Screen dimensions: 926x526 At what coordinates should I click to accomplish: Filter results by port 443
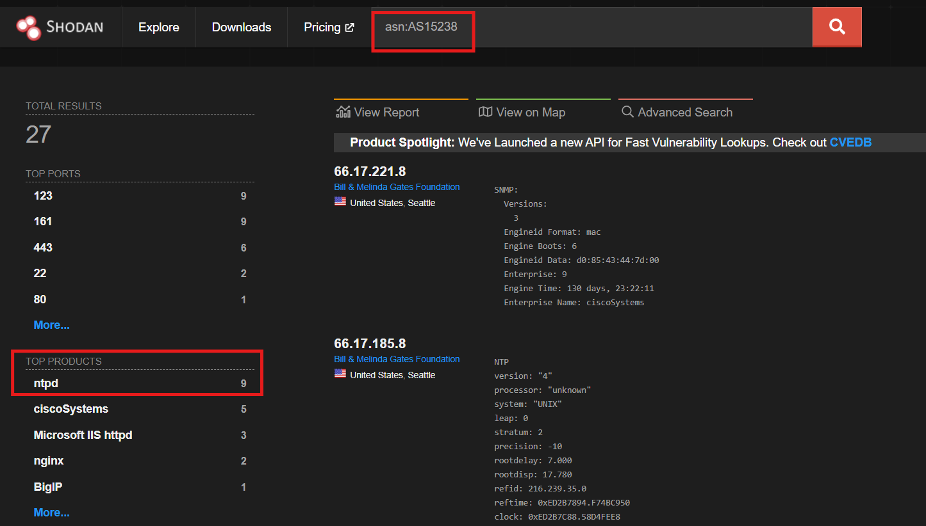pos(45,247)
